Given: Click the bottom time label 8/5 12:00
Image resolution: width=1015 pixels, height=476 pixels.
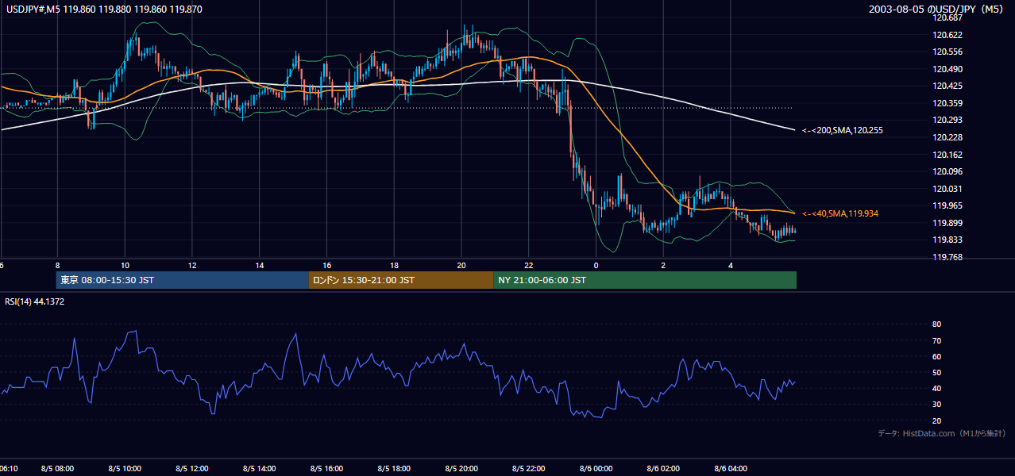Looking at the screenshot, I should click(x=192, y=469).
